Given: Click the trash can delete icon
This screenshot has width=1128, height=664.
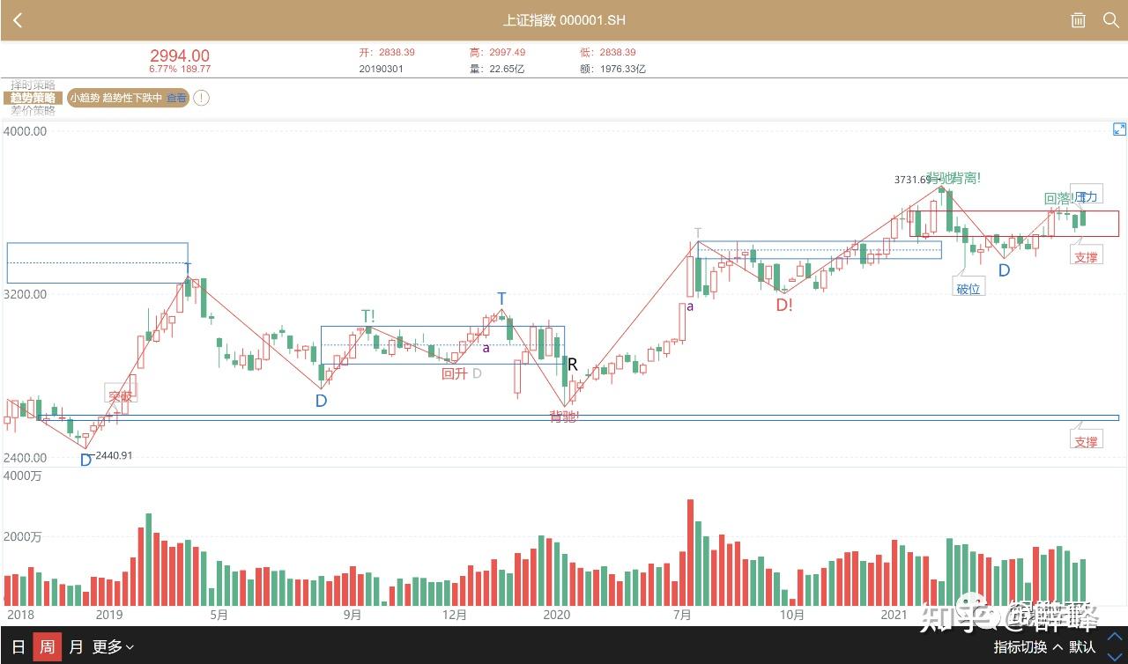Looking at the screenshot, I should tap(1078, 20).
